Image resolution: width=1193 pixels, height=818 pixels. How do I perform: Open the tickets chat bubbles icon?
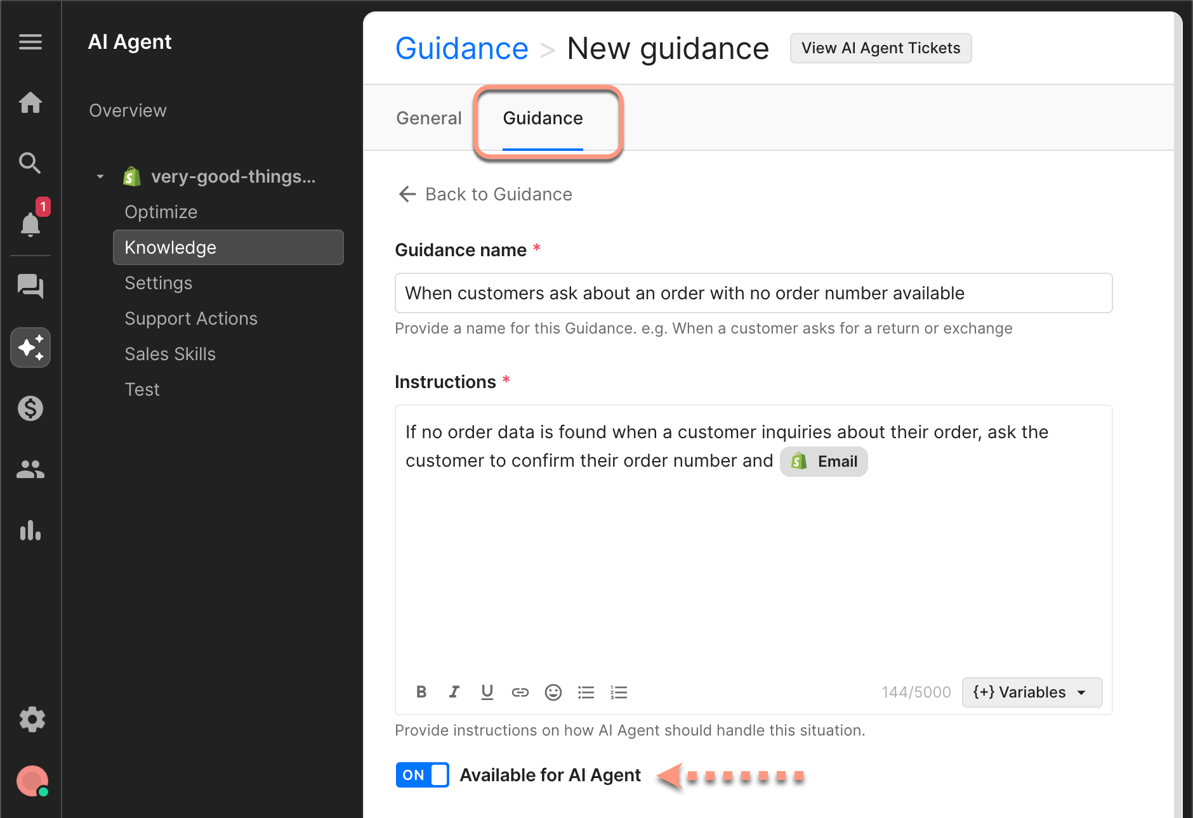(x=30, y=286)
